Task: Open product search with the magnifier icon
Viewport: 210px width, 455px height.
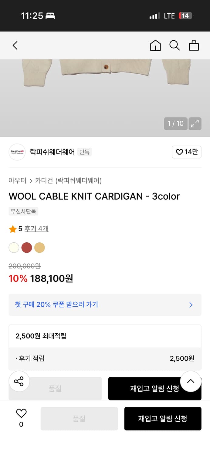Action: (x=174, y=45)
